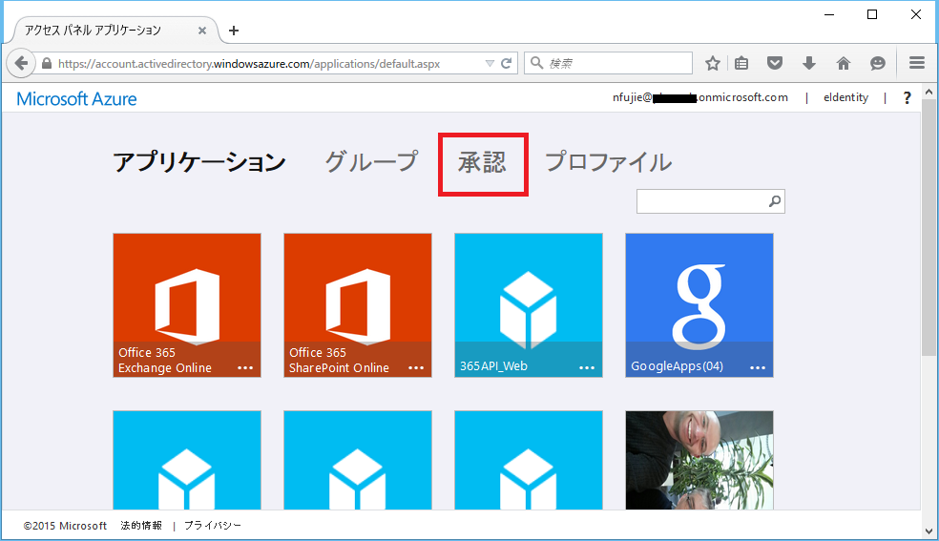The image size is (939, 541).
Task: Open the downloads arrow icon
Action: pyautogui.click(x=809, y=63)
